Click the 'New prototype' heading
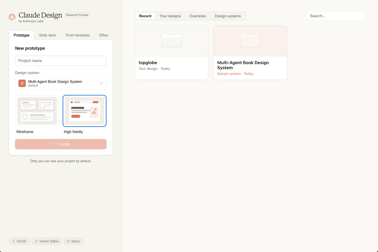The image size is (378, 252). click(30, 48)
